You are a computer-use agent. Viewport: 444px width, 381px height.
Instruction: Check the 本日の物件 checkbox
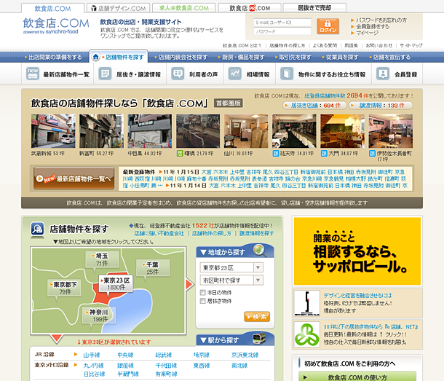203,292
